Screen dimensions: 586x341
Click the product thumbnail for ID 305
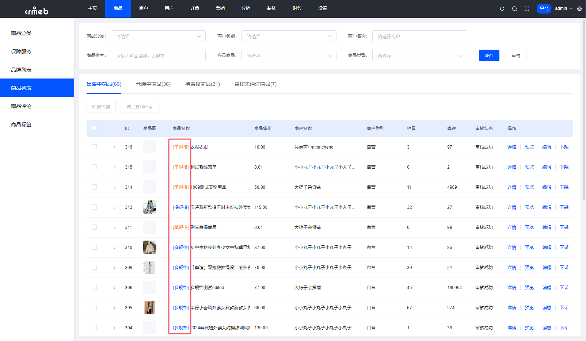(x=149, y=307)
